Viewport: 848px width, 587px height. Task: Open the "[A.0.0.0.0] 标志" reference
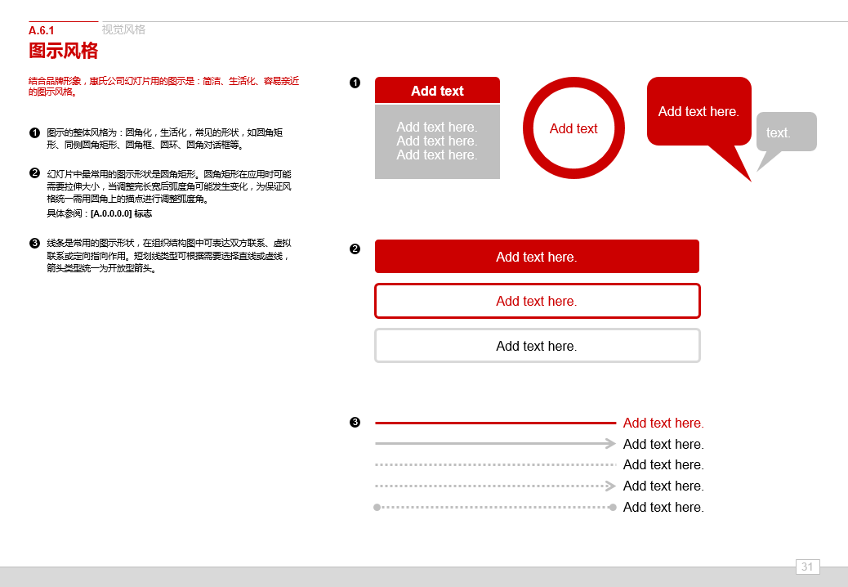[x=121, y=213]
